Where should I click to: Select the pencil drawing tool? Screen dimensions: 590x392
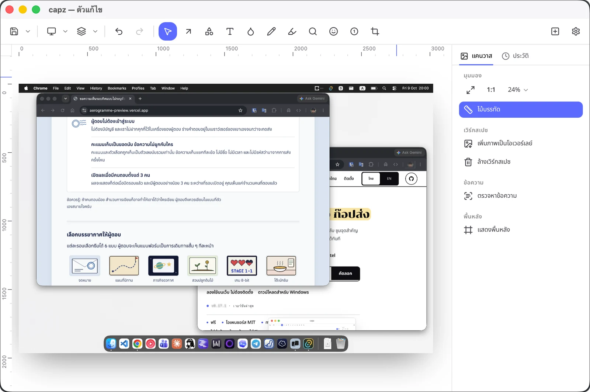point(271,31)
